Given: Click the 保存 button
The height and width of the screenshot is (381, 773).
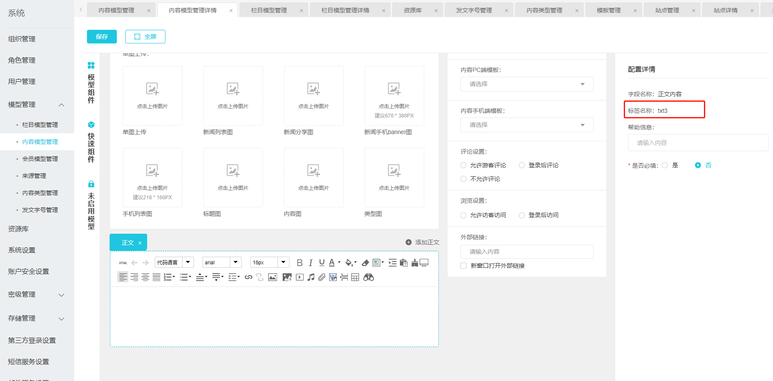Looking at the screenshot, I should pyautogui.click(x=102, y=37).
